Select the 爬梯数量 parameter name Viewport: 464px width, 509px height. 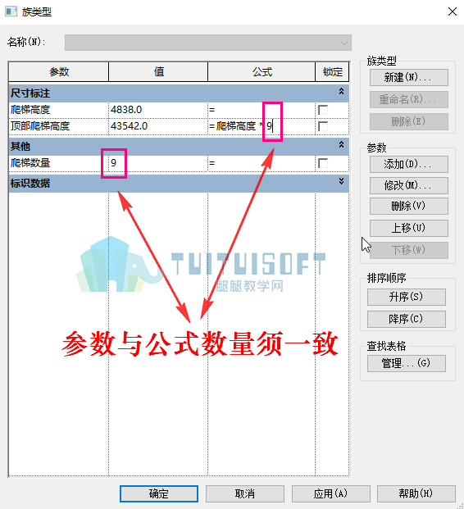click(30, 163)
